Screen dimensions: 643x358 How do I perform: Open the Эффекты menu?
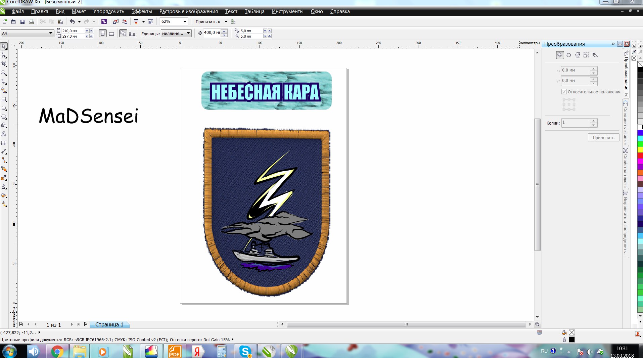(x=141, y=11)
